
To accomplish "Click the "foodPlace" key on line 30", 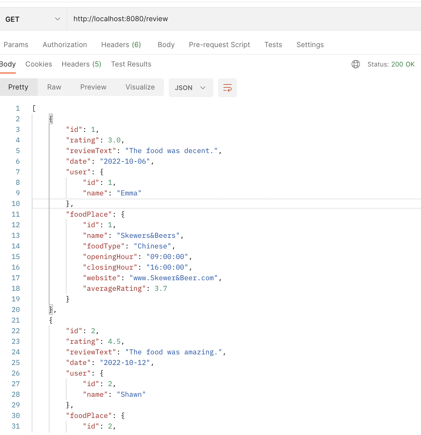I will pyautogui.click(x=89, y=416).
